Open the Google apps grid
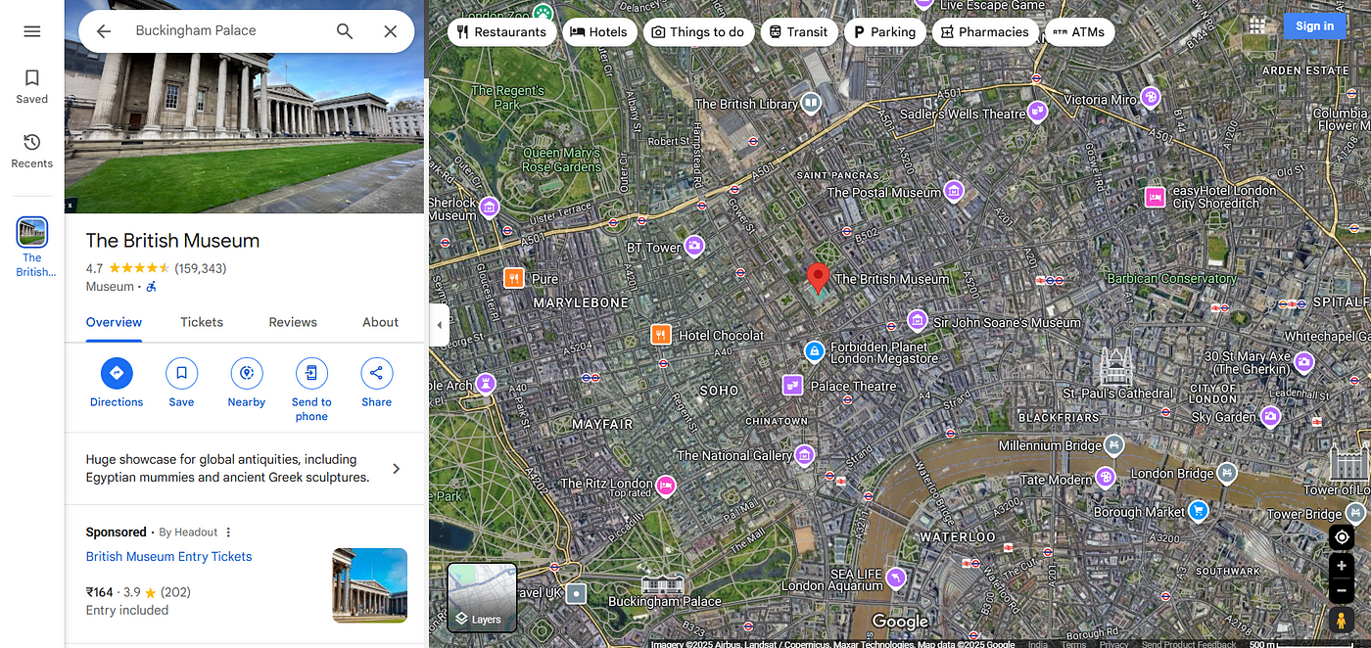This screenshot has width=1371, height=648. [x=1257, y=25]
